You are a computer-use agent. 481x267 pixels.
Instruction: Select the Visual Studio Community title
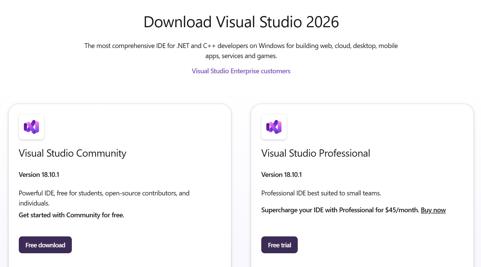[x=72, y=153]
